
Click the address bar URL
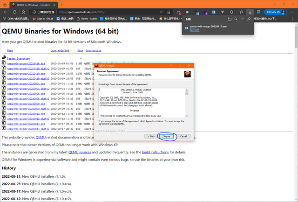tap(82, 12)
